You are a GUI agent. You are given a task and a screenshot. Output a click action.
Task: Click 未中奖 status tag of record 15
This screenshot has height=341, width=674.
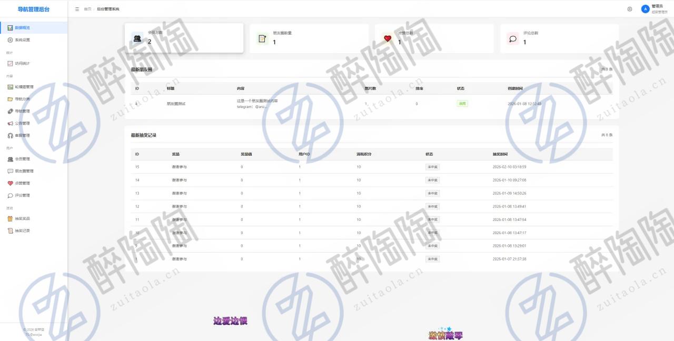pos(432,167)
